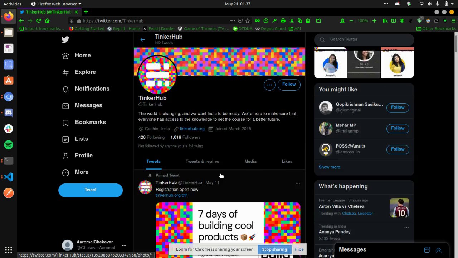The height and width of the screenshot is (258, 458).
Task: Save the page to Pocket
Action: (x=240, y=21)
